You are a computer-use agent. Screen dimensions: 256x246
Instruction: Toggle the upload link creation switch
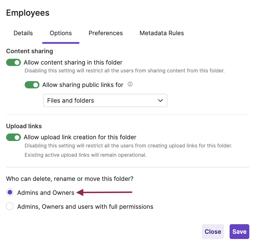[x=14, y=137]
